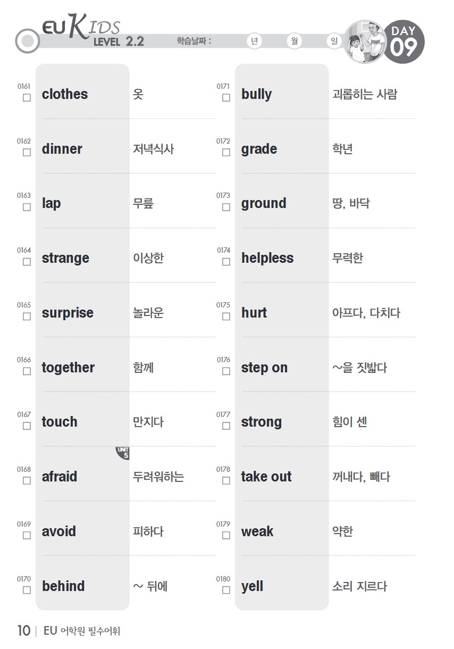Click the target circle icon beside the logo
This screenshot has height=649, width=454.
click(28, 41)
